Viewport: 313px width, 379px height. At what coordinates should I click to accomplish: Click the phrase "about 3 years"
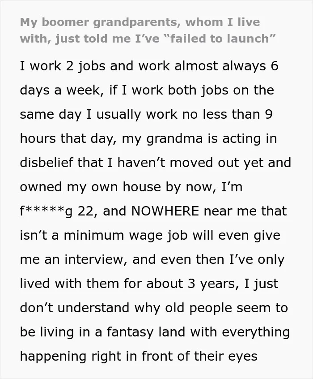coord(192,284)
